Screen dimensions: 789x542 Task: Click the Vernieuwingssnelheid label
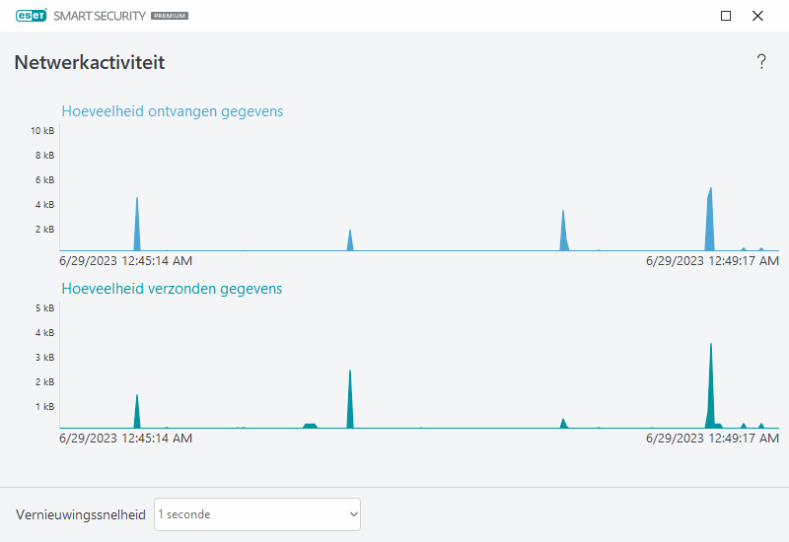tap(81, 514)
